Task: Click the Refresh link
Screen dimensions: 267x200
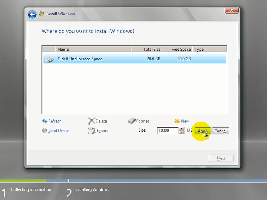Action: point(55,121)
